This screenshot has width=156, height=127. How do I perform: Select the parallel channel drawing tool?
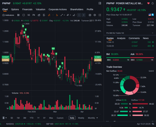68,15
